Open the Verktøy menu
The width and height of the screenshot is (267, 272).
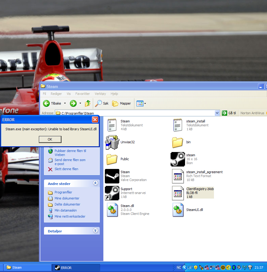[100, 94]
